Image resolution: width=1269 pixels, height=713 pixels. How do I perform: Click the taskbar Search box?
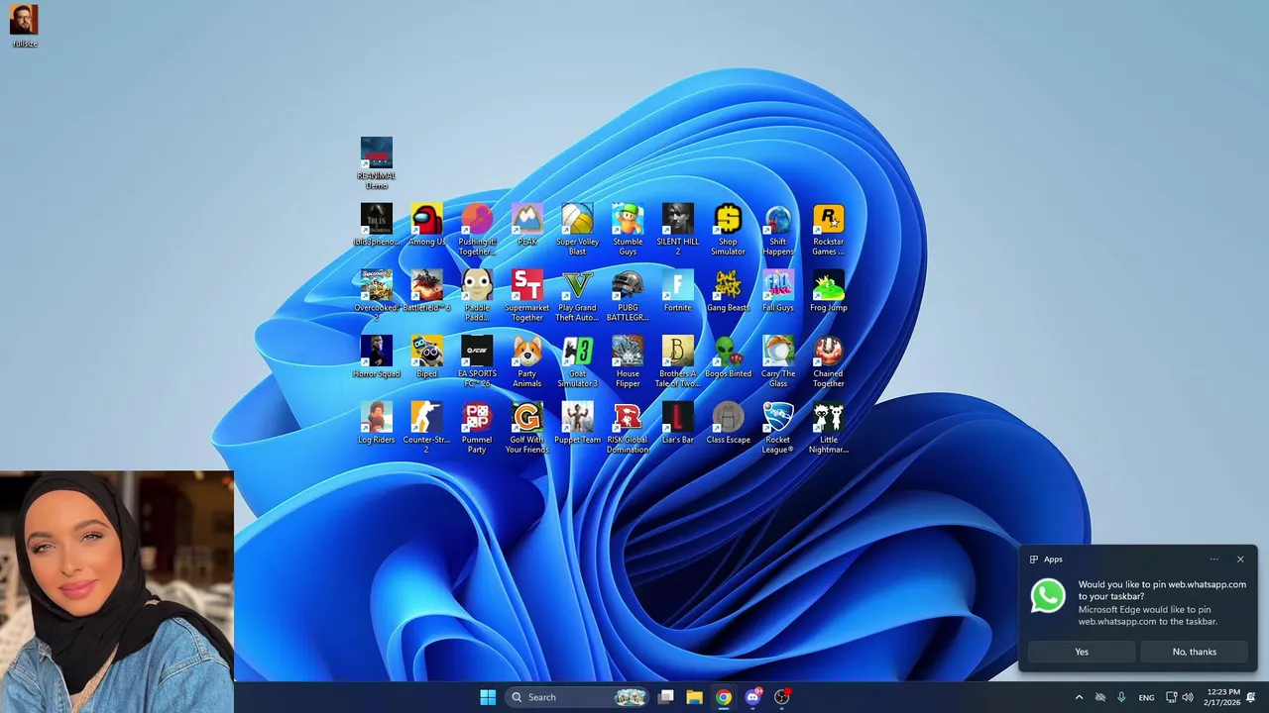(x=579, y=697)
